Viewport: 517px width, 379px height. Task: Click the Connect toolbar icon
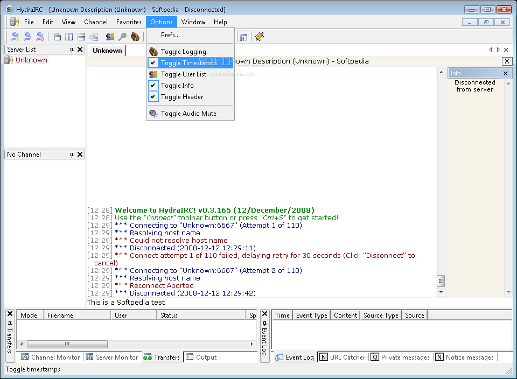15,37
